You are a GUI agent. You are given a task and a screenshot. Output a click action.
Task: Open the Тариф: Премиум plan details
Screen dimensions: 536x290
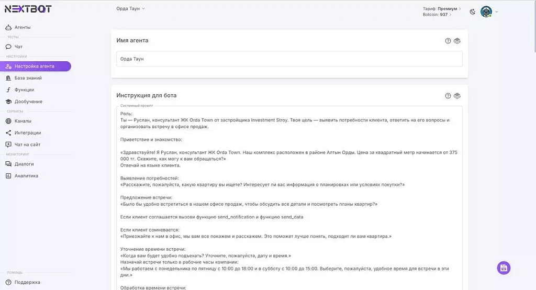(x=442, y=9)
